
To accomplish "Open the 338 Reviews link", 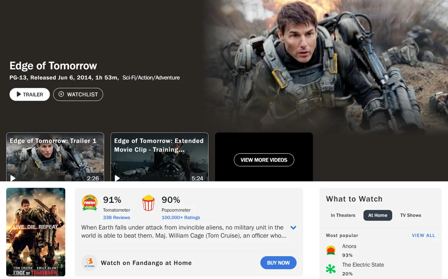I will 117,218.
